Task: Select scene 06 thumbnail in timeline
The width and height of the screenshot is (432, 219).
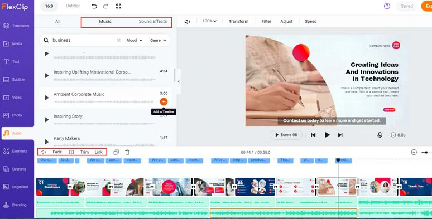Action: pyautogui.click(x=255, y=187)
